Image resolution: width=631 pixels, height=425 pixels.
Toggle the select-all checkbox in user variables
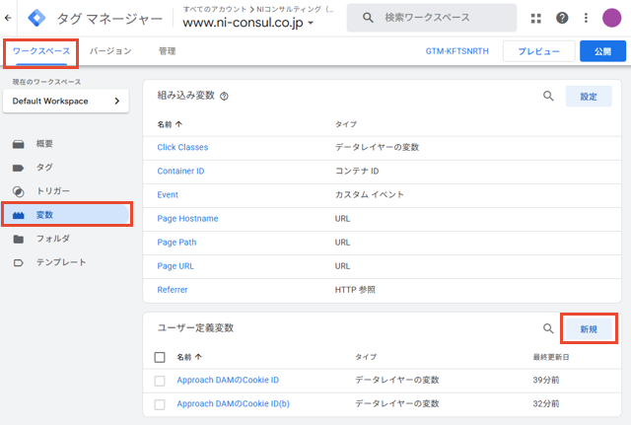(x=160, y=357)
